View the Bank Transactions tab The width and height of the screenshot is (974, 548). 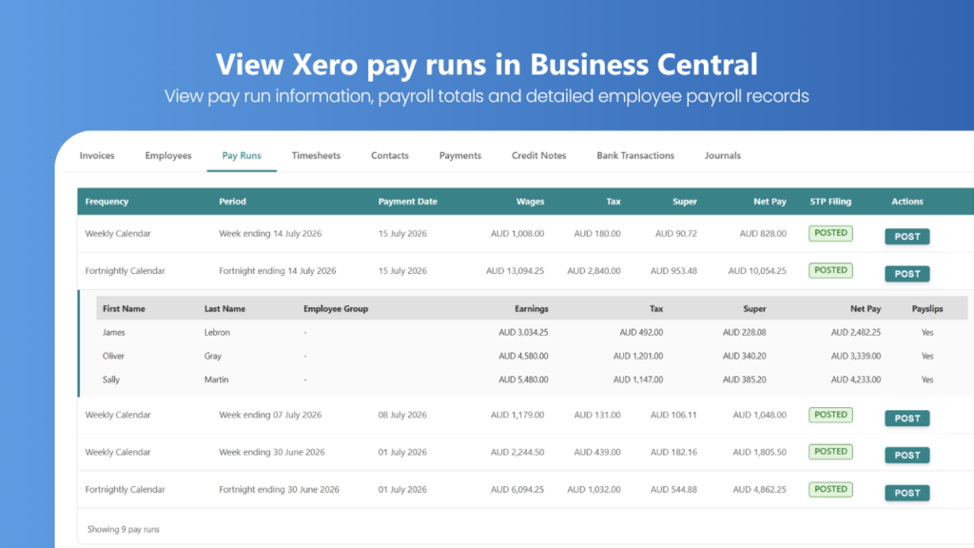635,155
